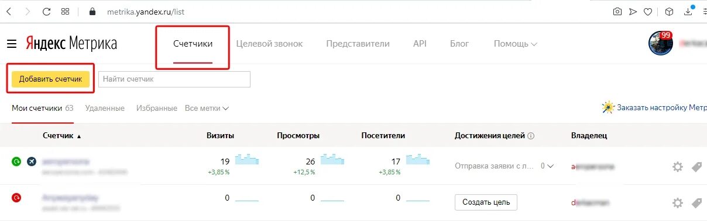Open the user avatar with 99 badge

(x=661, y=44)
